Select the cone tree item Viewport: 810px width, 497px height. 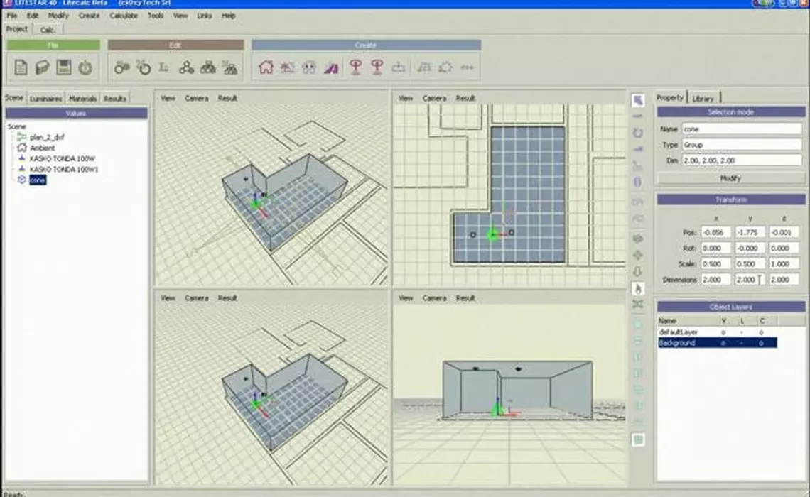point(38,180)
